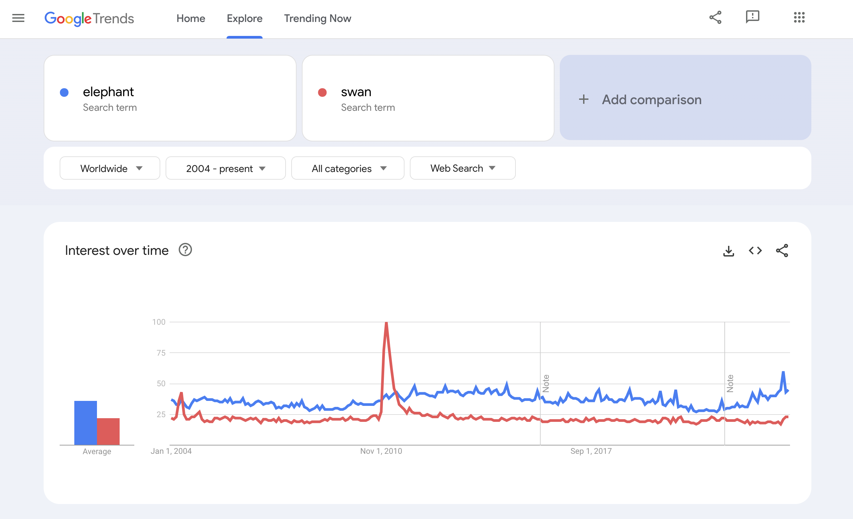Open the hamburger main menu
The image size is (853, 519).
18,18
